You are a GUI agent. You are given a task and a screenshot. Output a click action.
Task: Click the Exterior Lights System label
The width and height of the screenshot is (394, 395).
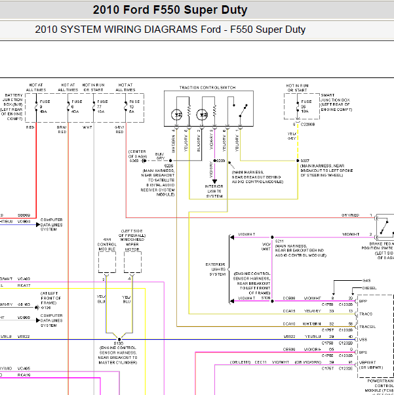pyautogui.click(x=215, y=269)
